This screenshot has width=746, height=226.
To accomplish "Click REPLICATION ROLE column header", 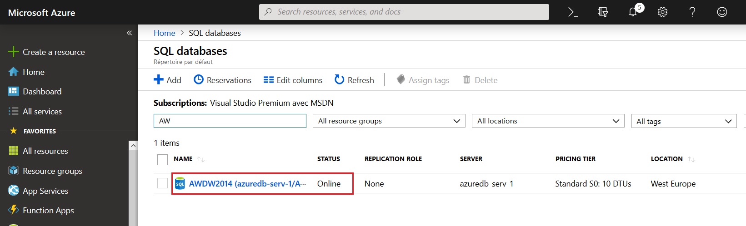I will [x=393, y=159].
